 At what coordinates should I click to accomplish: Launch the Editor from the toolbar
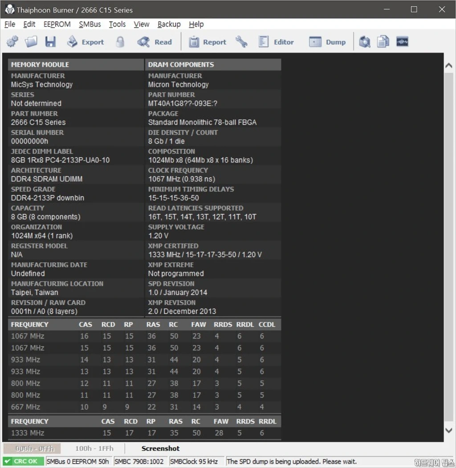tap(276, 42)
